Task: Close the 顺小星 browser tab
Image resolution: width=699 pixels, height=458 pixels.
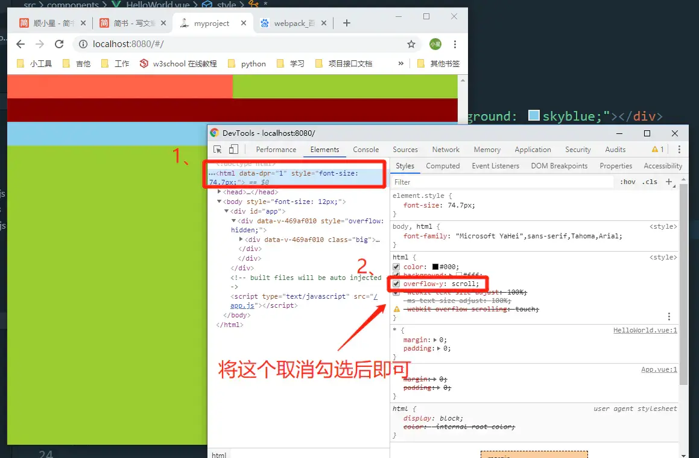Action: point(83,23)
